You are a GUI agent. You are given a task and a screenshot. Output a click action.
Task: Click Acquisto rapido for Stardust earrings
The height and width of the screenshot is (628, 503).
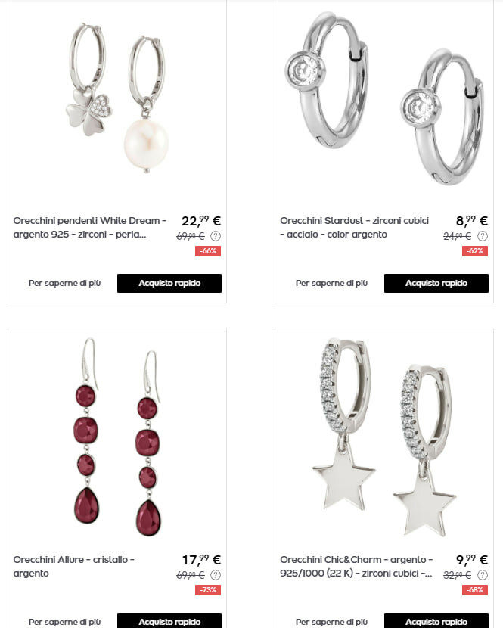(436, 283)
